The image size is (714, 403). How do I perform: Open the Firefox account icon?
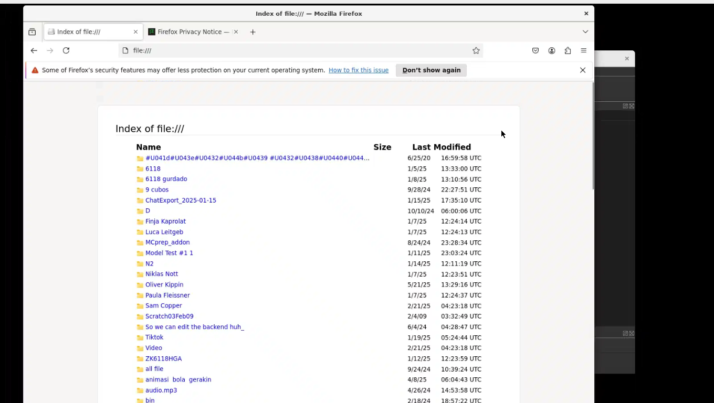point(552,50)
